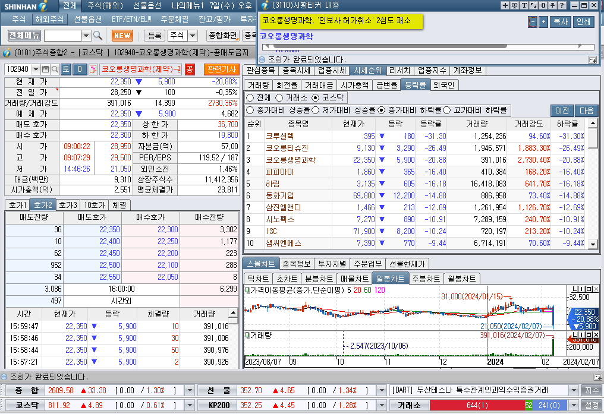Expand the KP200 dropdown in bottom bar
The width and height of the screenshot is (604, 414).
tap(381, 405)
